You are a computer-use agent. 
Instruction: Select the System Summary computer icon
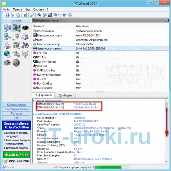7,28
